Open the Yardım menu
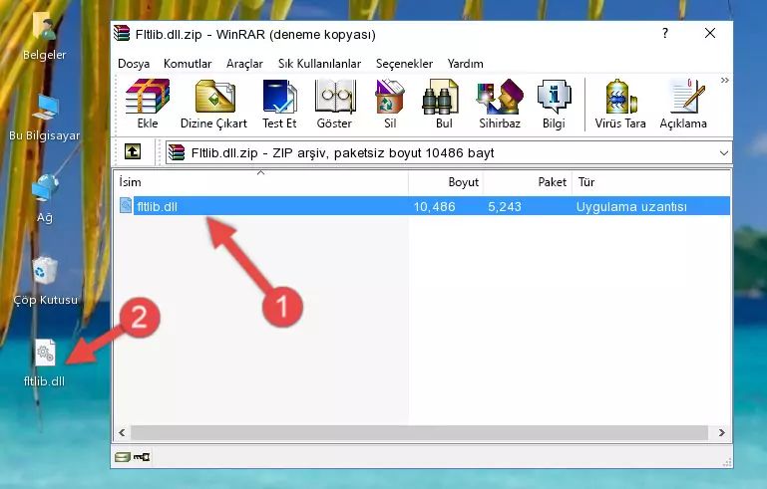This screenshot has height=489, width=767. tap(465, 64)
